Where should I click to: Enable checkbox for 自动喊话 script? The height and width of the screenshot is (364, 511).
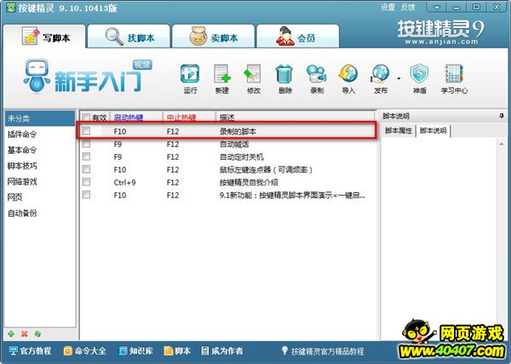(x=86, y=144)
